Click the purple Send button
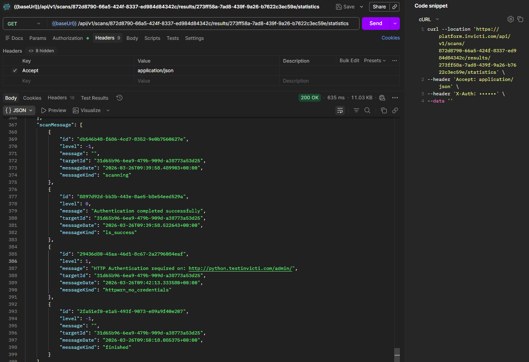The height and width of the screenshot is (362, 529). click(376, 24)
